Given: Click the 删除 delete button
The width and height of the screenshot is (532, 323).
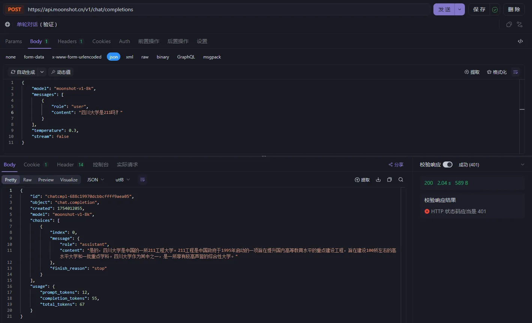Looking at the screenshot, I should [x=514, y=9].
